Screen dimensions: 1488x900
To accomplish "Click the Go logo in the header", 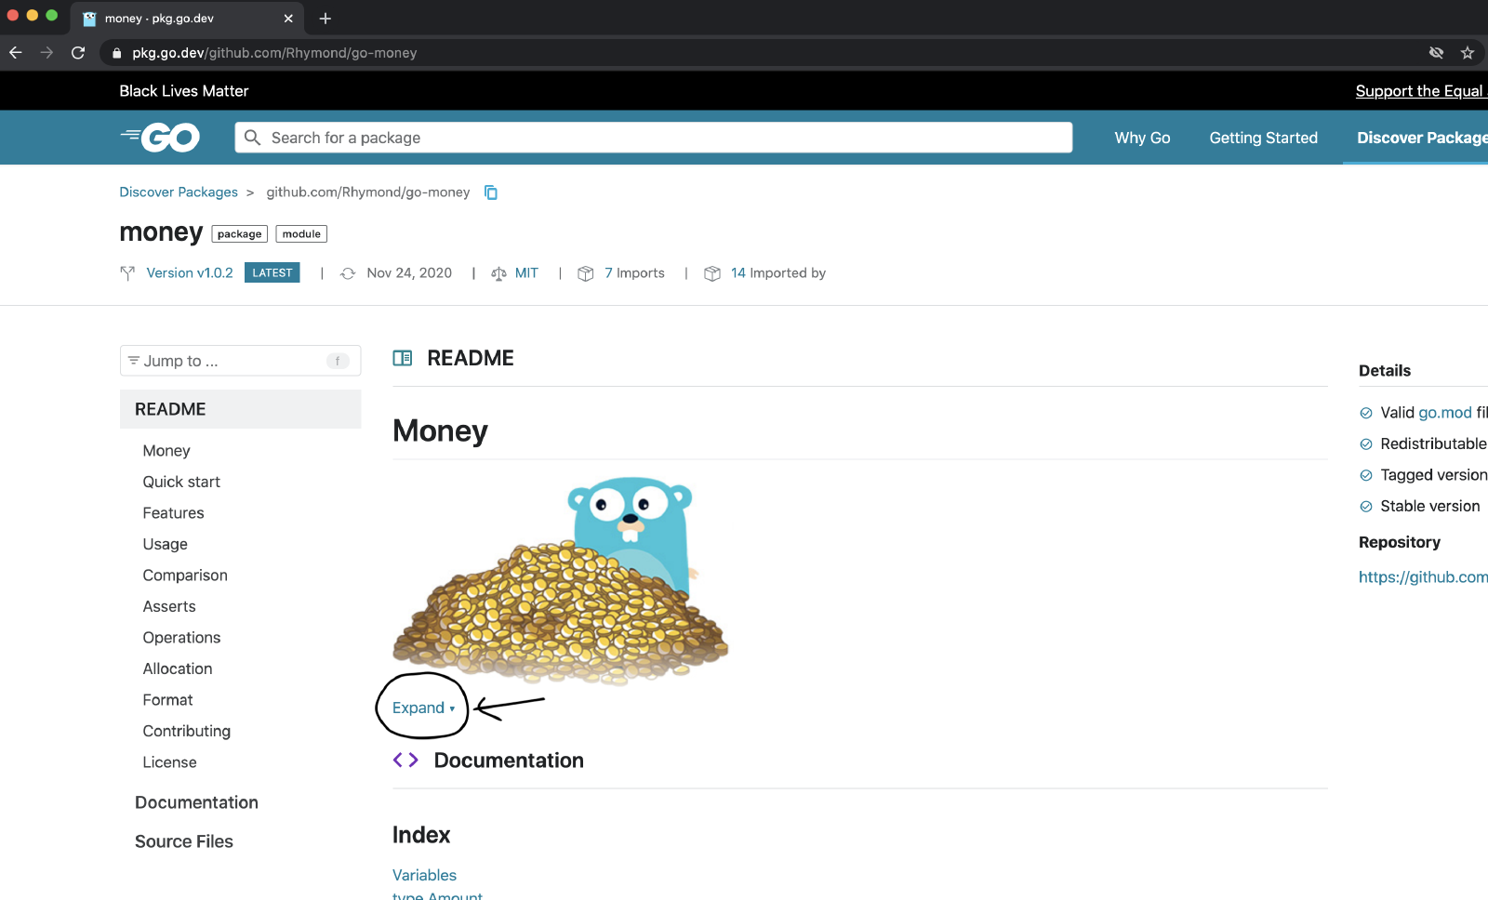I will 160,138.
